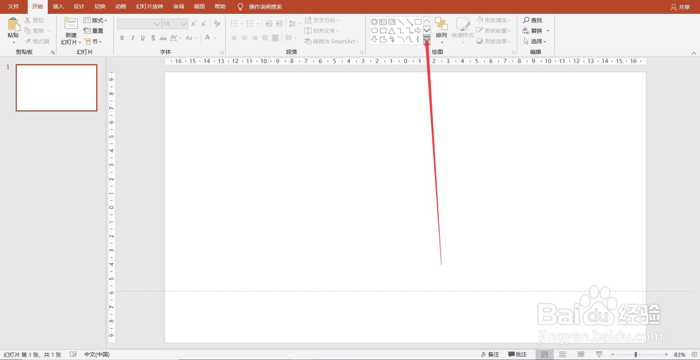
Task: Collapse the ribbon with the chevron
Action: pyautogui.click(x=694, y=53)
